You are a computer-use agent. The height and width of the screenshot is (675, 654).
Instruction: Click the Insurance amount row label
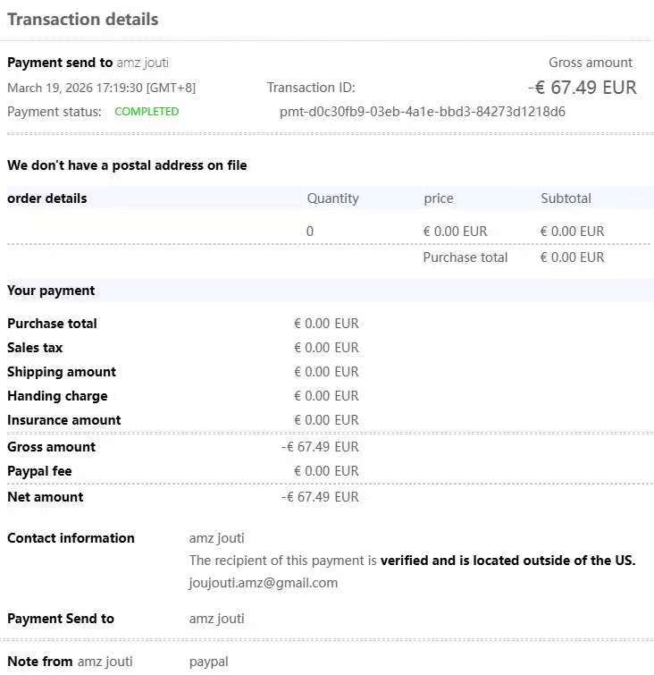coord(64,420)
